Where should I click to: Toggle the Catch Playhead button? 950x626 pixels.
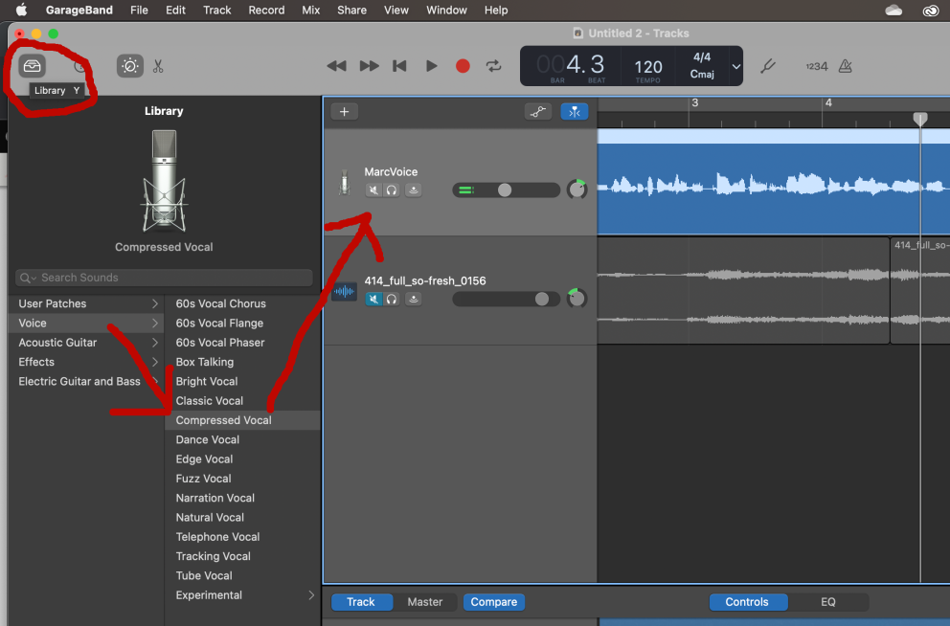(575, 111)
